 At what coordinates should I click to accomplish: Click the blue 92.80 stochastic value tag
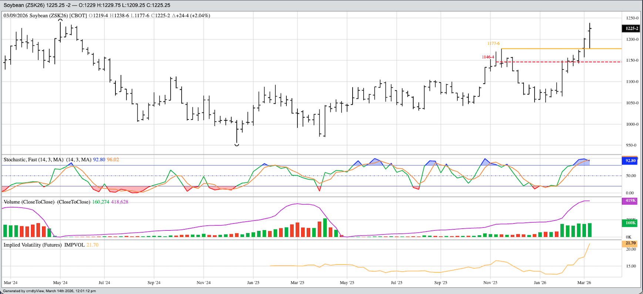[x=630, y=161]
